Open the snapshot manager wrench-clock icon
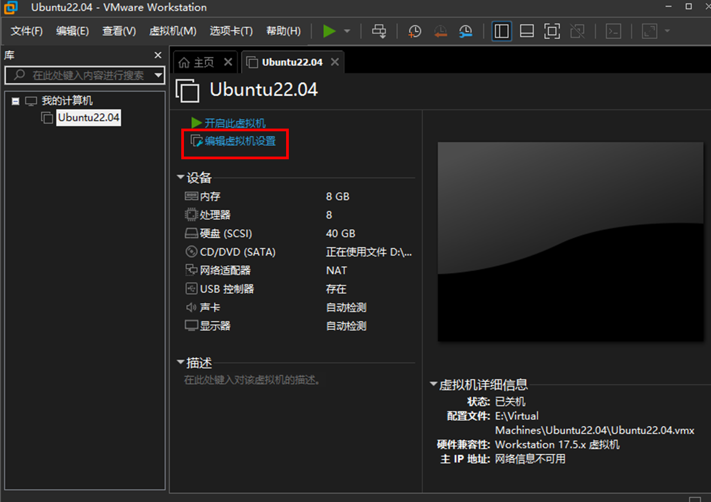This screenshot has width=711, height=502. pyautogui.click(x=466, y=31)
